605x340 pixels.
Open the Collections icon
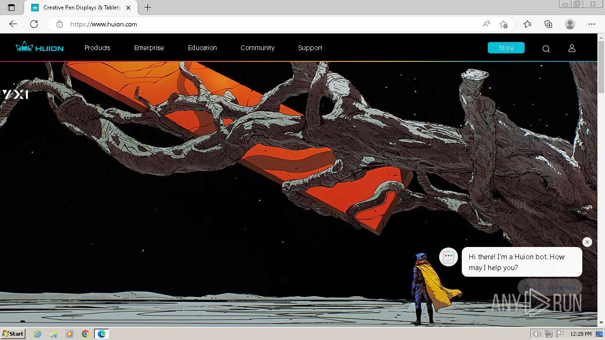[x=548, y=24]
